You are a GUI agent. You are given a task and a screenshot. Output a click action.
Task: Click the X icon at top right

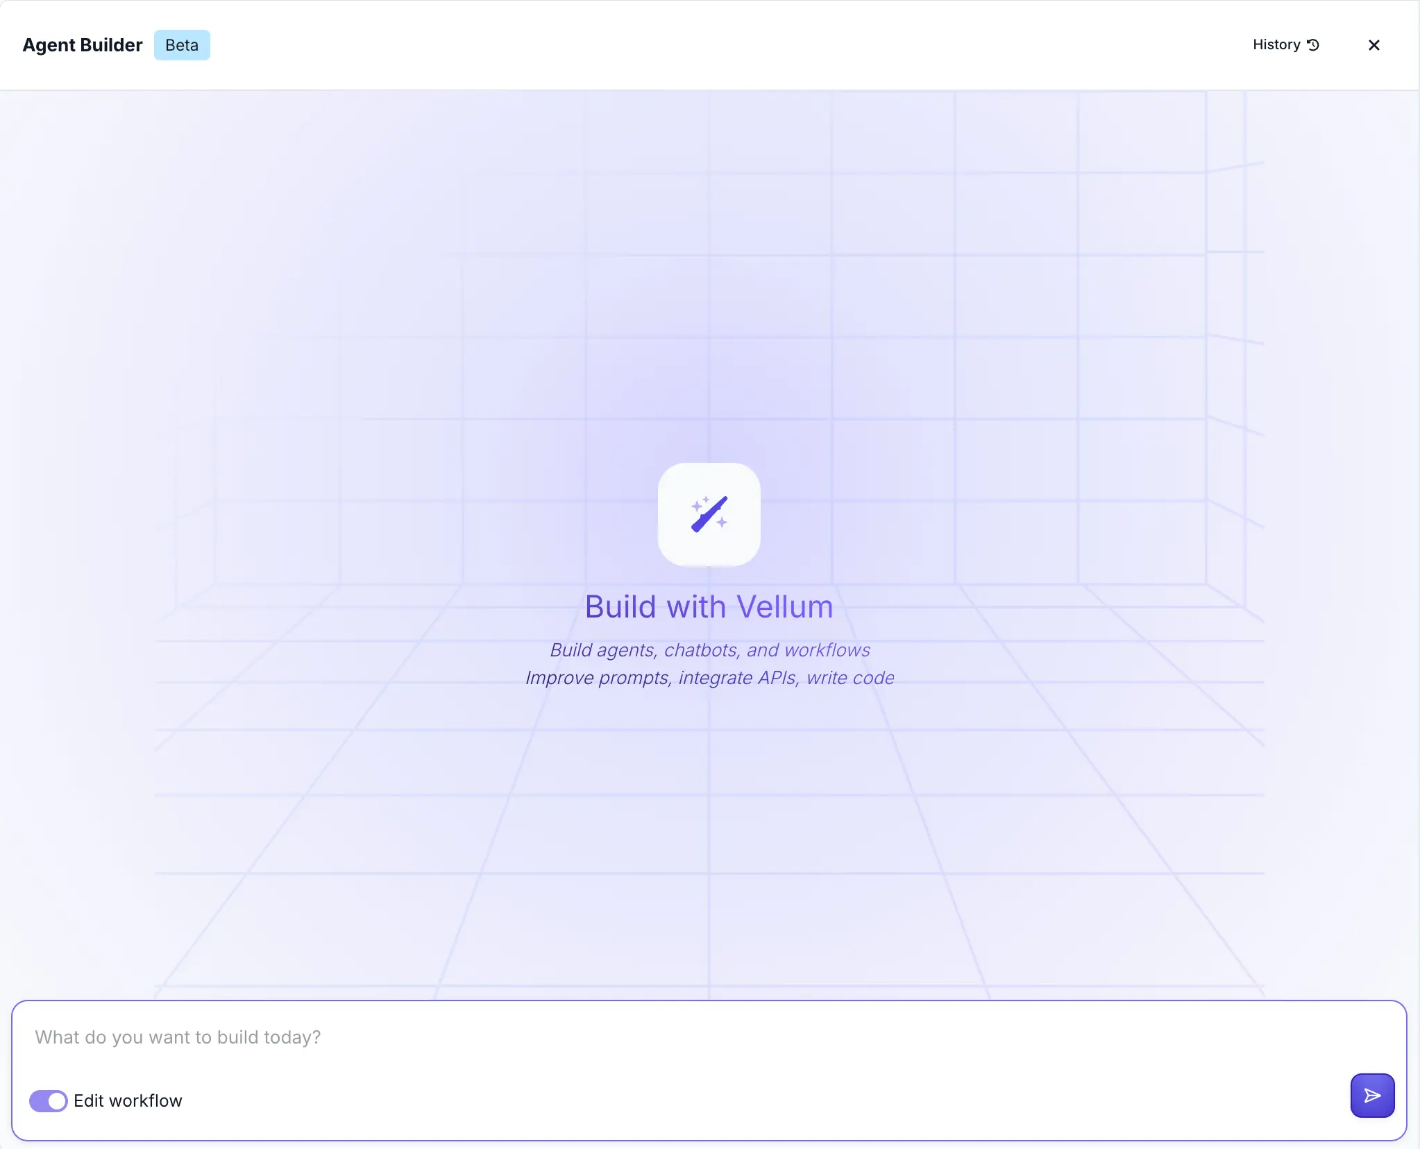point(1373,45)
